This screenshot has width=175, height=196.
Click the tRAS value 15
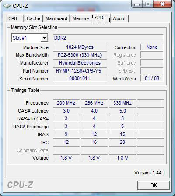pyautogui.click(x=122, y=134)
